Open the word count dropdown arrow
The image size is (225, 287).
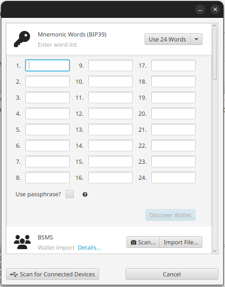tap(196, 39)
